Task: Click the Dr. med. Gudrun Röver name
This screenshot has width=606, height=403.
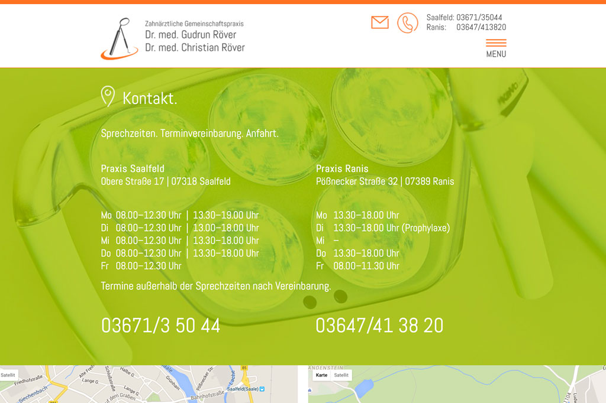Action: 191,35
